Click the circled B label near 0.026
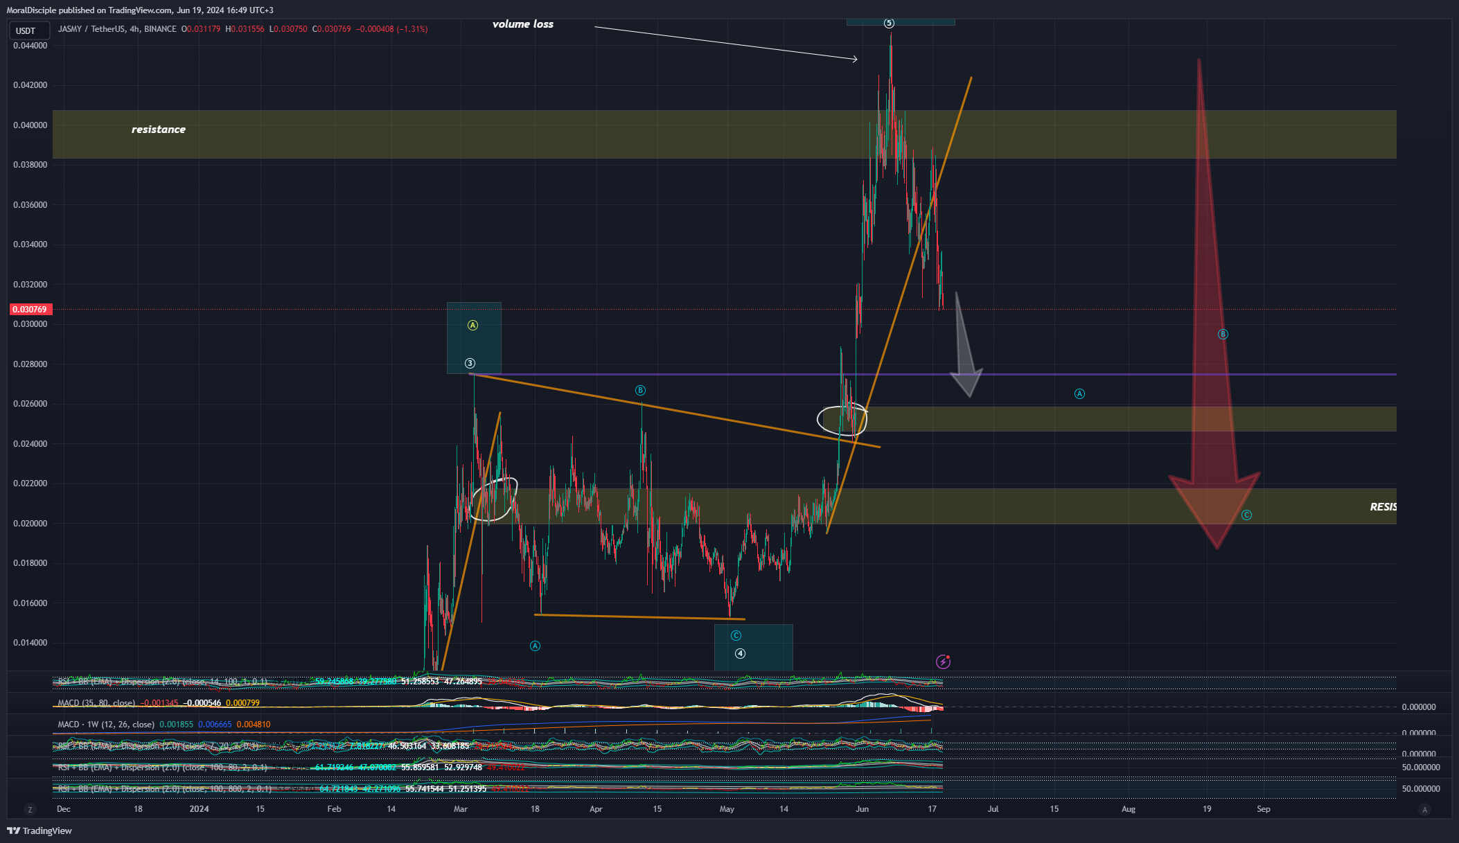The image size is (1459, 843). click(640, 391)
